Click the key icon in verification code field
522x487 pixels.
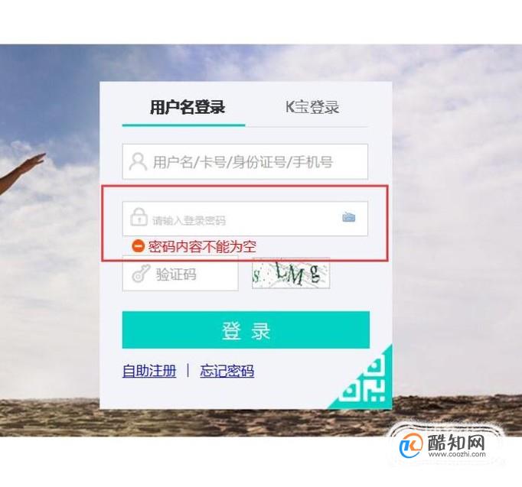[141, 274]
